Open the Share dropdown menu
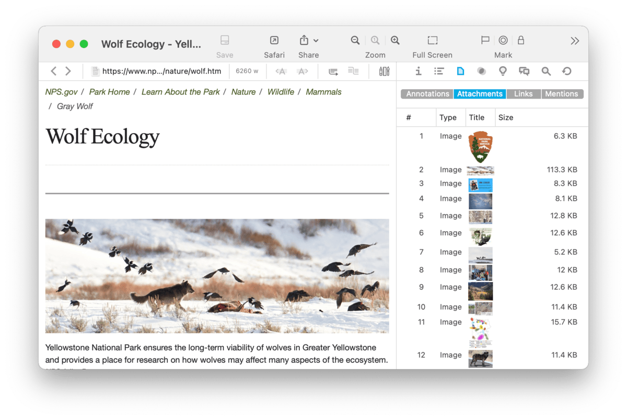The image size is (627, 420). (x=309, y=41)
